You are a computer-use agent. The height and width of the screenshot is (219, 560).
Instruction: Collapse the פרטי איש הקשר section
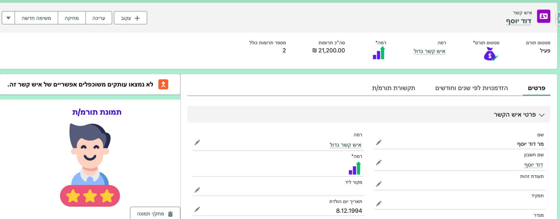[x=541, y=115]
